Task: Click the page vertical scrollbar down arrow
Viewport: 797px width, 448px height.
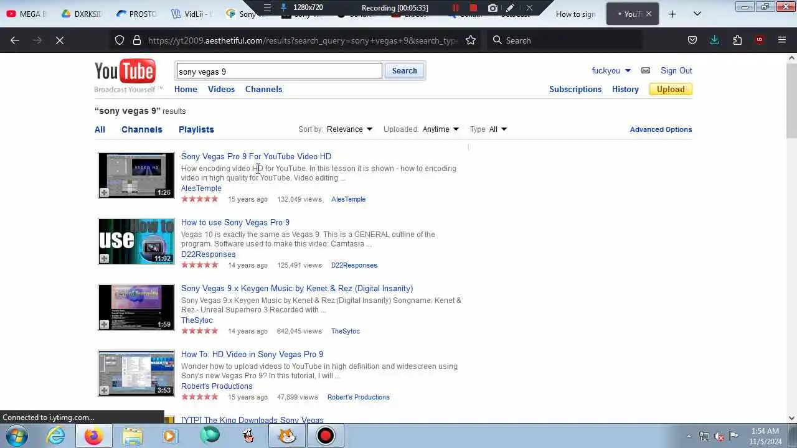Action: click(791, 418)
